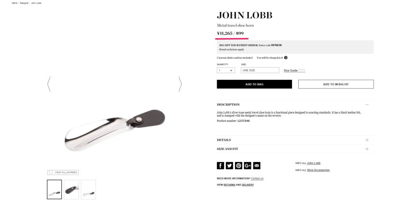Share product via Twitter icon
The width and height of the screenshot is (415, 204).
pyautogui.click(x=229, y=166)
